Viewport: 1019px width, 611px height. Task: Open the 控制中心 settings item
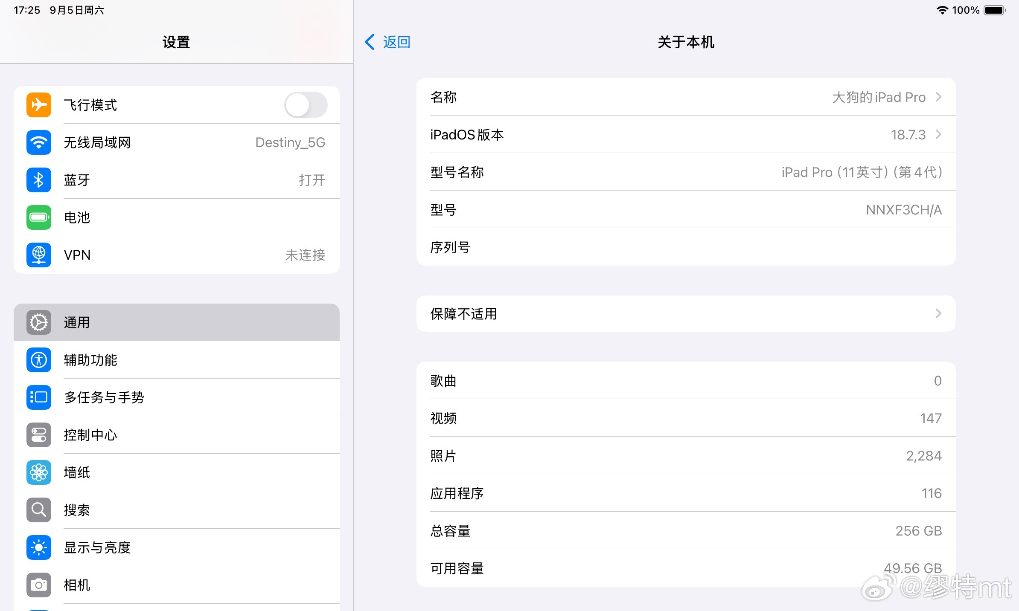point(177,435)
